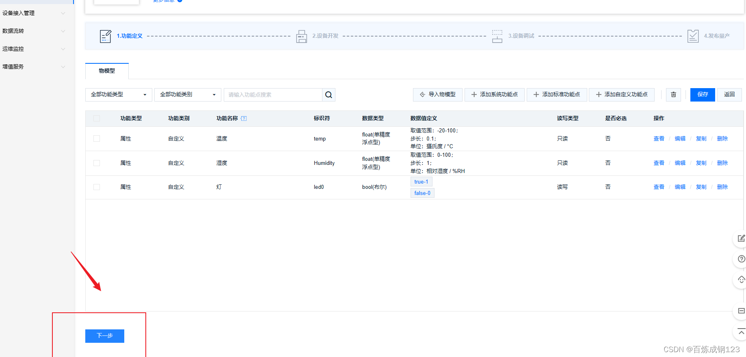746x357 pixels.
Task: Check the 湿度 row checkbox
Action: click(x=97, y=163)
